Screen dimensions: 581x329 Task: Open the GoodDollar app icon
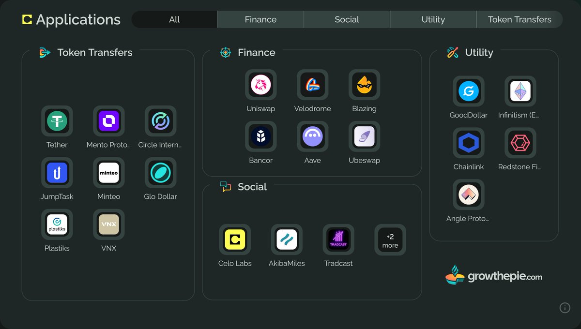pos(469,91)
